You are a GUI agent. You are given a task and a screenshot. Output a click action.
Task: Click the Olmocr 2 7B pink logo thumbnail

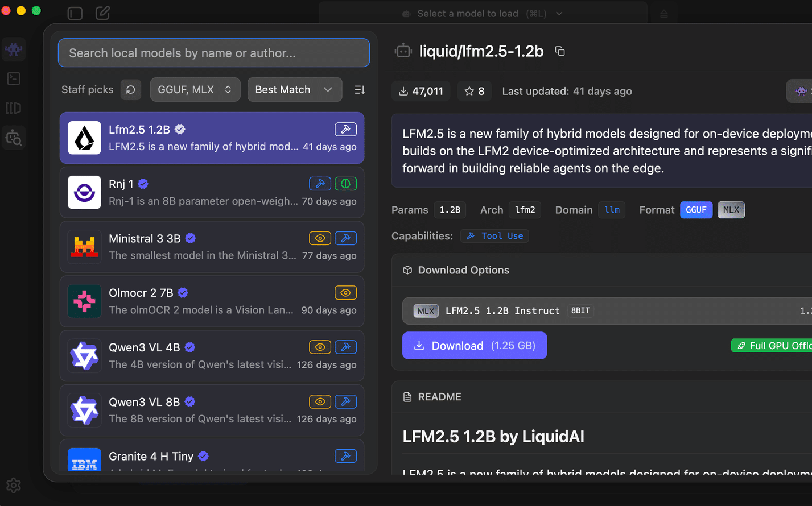point(84,301)
